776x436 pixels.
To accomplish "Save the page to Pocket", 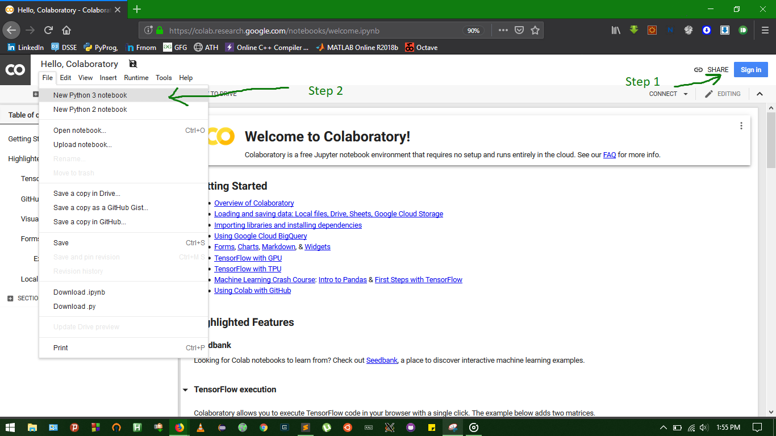I will [x=519, y=30].
